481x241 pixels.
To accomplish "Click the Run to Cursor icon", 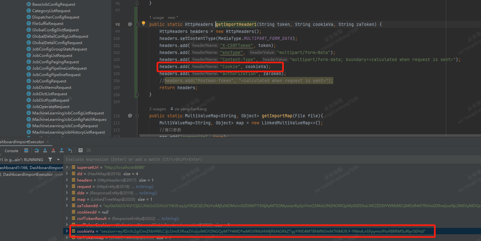I will coord(70,150).
